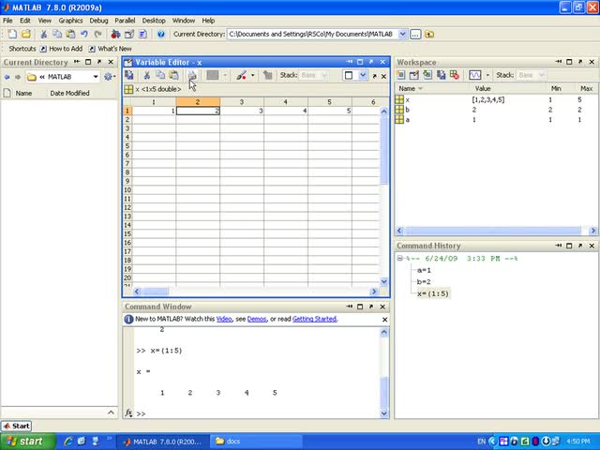Click the Variable Editor new-from-selection icon
Screen dimensions: 600x450
point(129,75)
